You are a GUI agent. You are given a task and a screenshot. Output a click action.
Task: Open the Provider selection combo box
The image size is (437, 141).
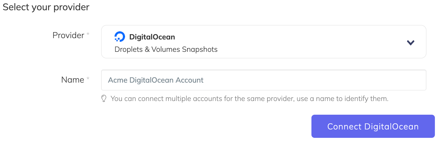pyautogui.click(x=263, y=42)
